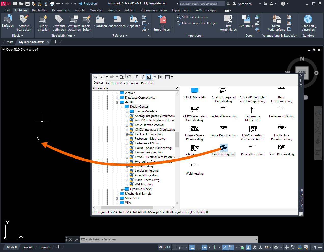Close the Ordnerliste pane
This screenshot has width=324, height=252.
(177, 88)
